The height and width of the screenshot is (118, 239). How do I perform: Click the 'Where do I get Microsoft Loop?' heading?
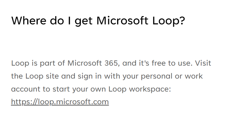(98, 21)
